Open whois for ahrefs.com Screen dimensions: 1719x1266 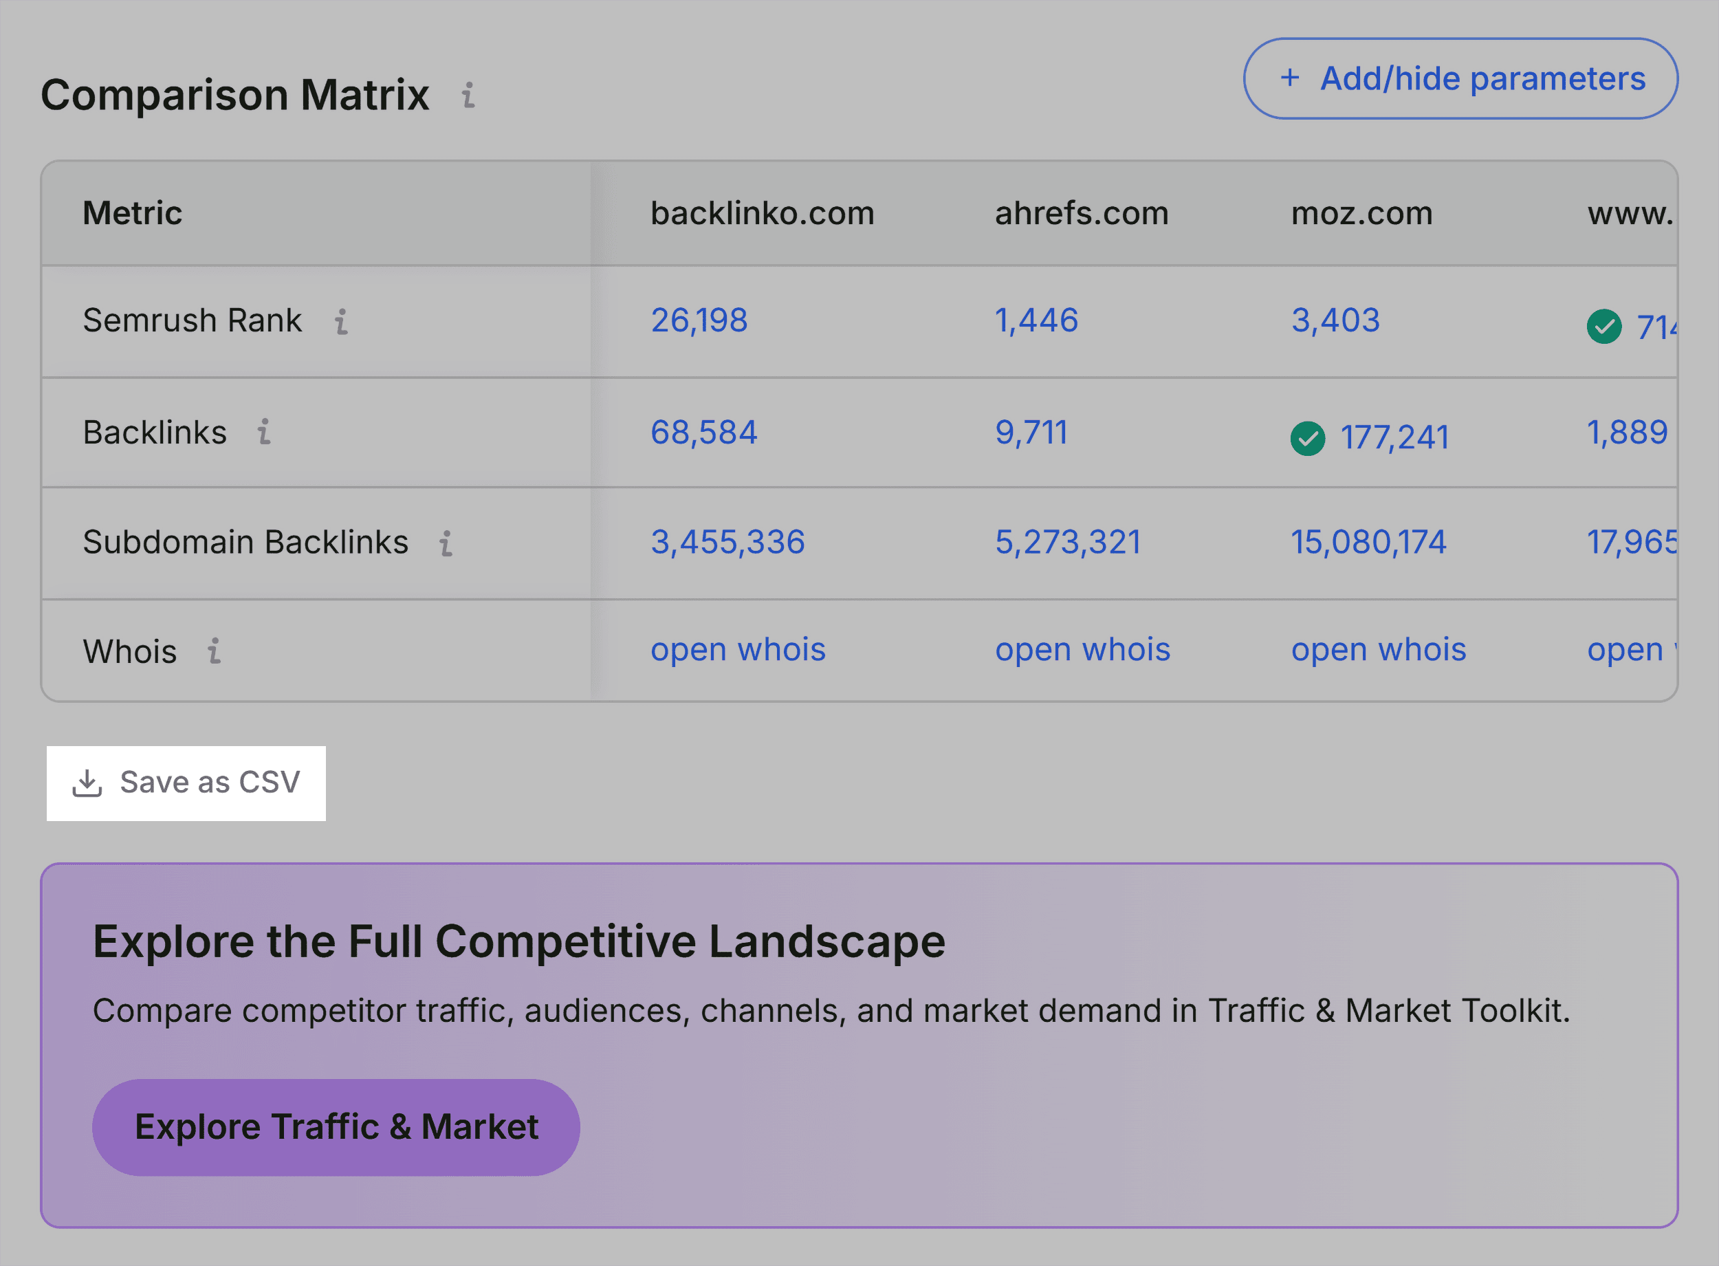pos(1082,650)
